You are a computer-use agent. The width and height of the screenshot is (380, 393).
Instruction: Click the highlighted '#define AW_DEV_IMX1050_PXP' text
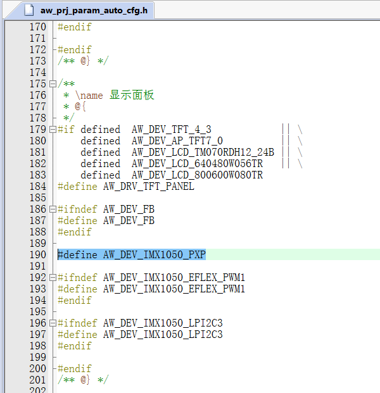coord(132,254)
